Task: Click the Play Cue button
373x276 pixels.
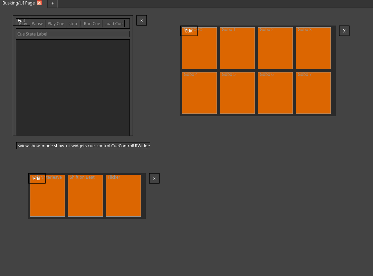Action: click(56, 23)
